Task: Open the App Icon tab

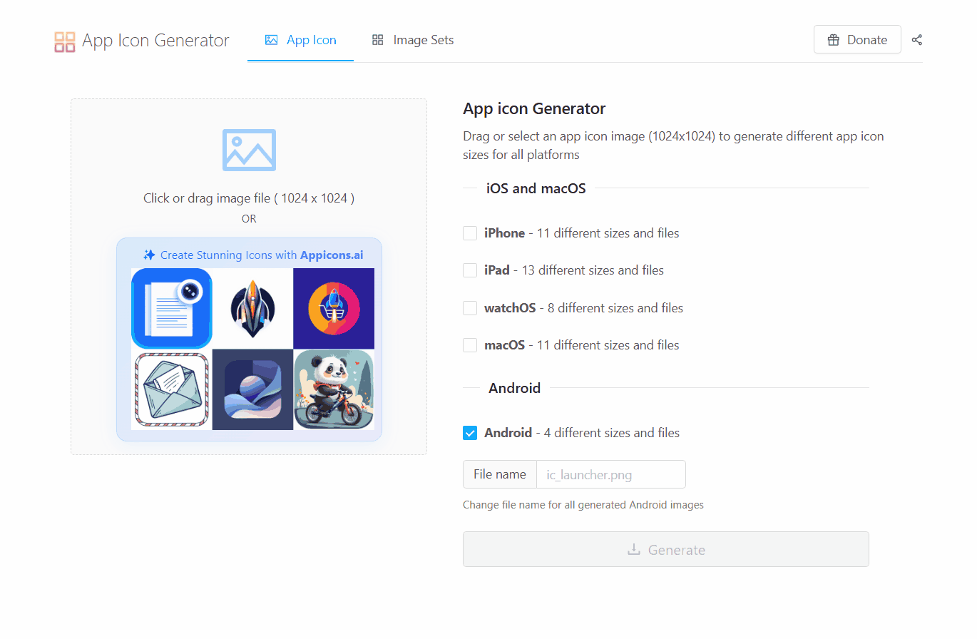Action: (300, 40)
